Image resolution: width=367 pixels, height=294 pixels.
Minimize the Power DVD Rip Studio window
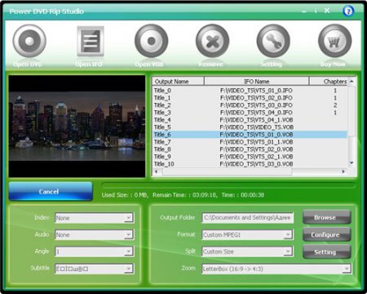[x=304, y=11]
